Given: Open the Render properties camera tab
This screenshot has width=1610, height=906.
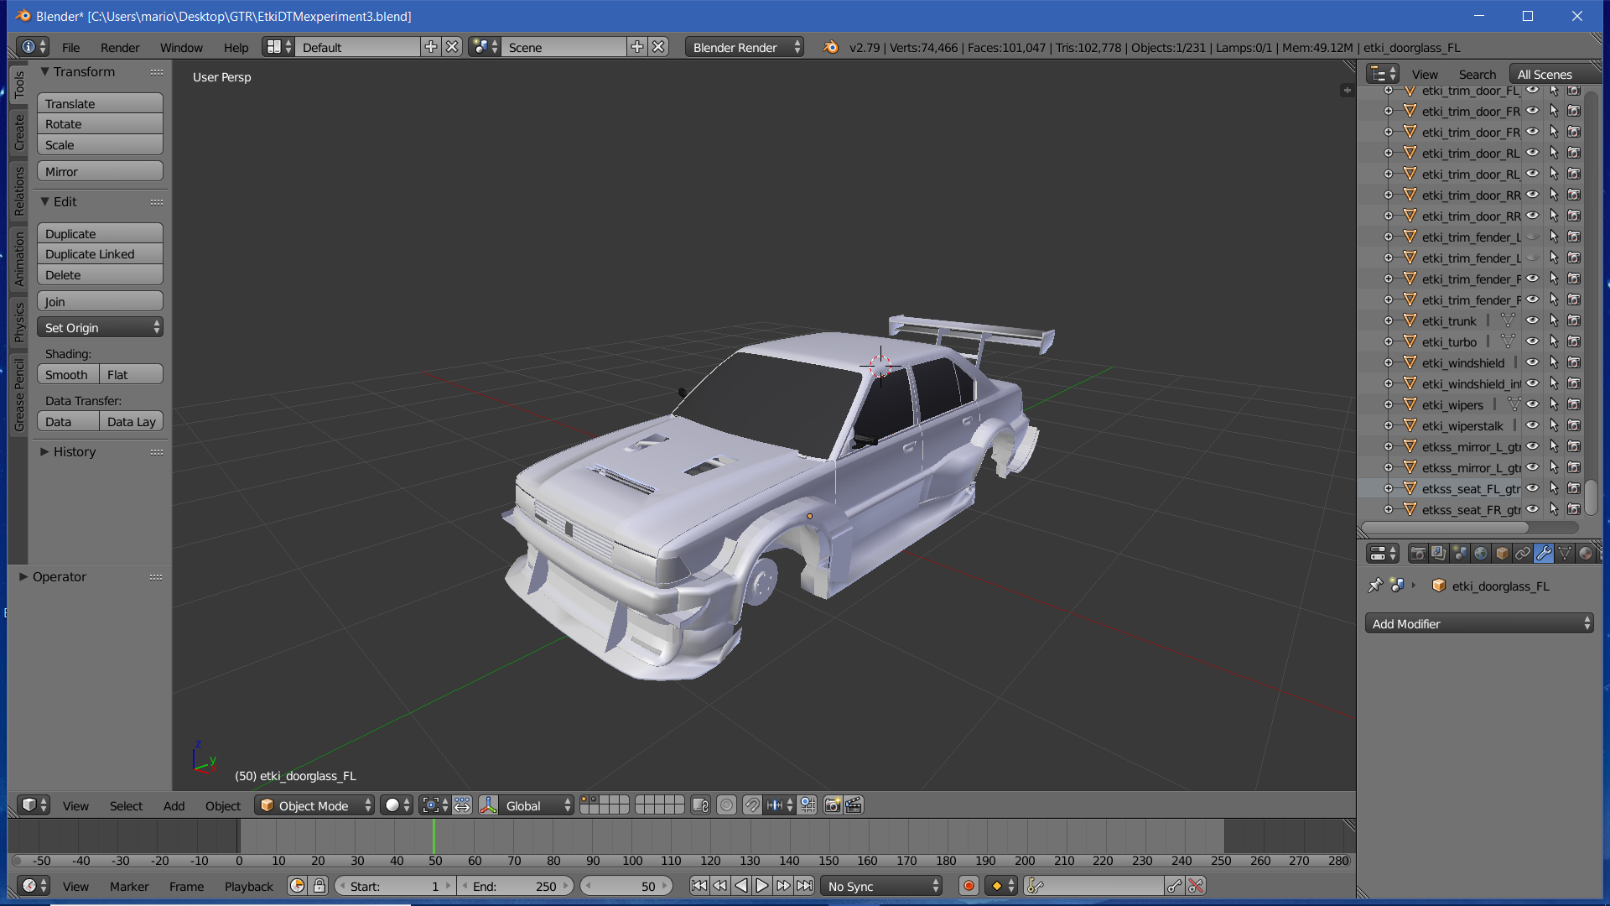Looking at the screenshot, I should (x=1418, y=554).
